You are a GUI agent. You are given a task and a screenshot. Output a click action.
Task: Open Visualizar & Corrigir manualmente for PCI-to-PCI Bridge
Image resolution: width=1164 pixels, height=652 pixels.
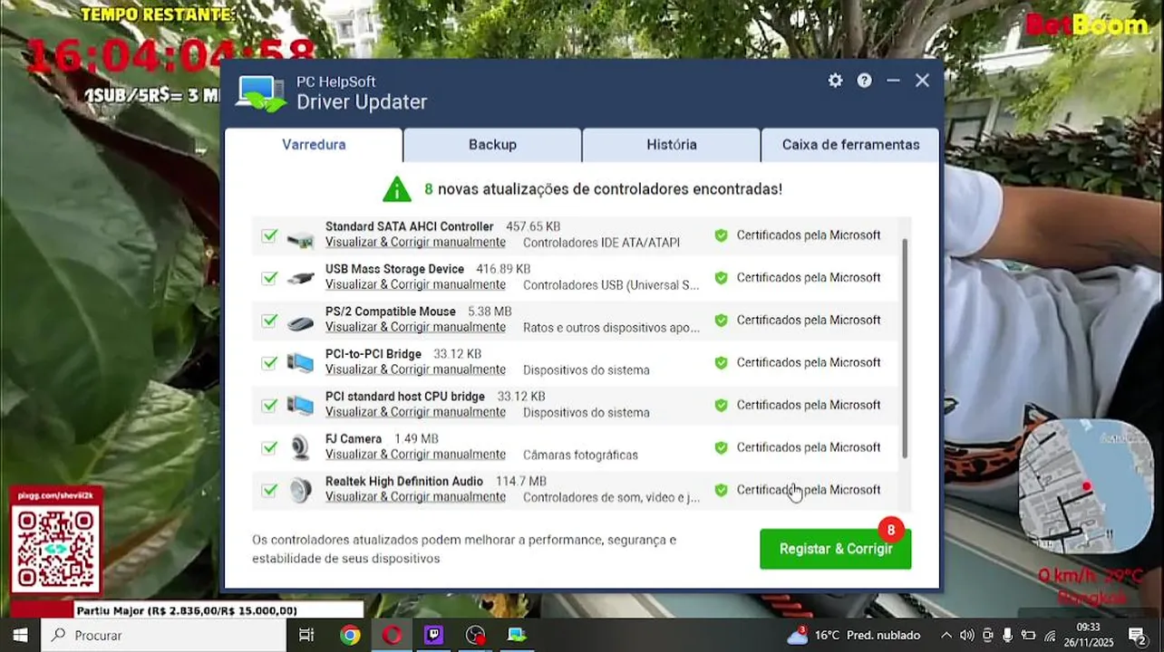[415, 369]
